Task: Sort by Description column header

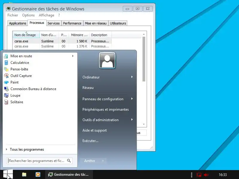Action: [x=101, y=35]
